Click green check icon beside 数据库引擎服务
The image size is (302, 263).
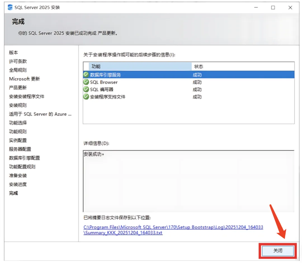86,75
